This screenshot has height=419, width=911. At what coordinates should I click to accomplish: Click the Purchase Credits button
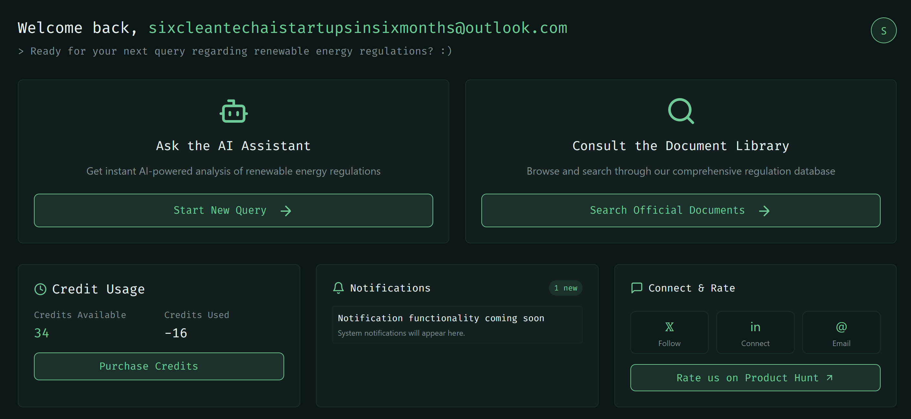point(159,366)
